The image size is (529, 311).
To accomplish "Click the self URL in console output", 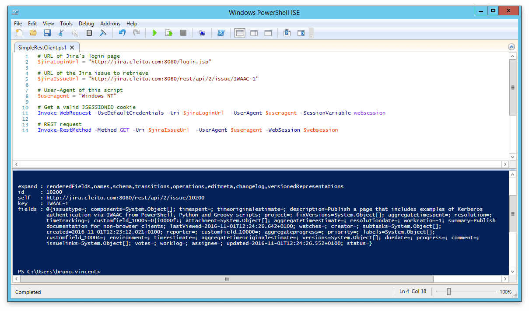I will (x=125, y=198).
